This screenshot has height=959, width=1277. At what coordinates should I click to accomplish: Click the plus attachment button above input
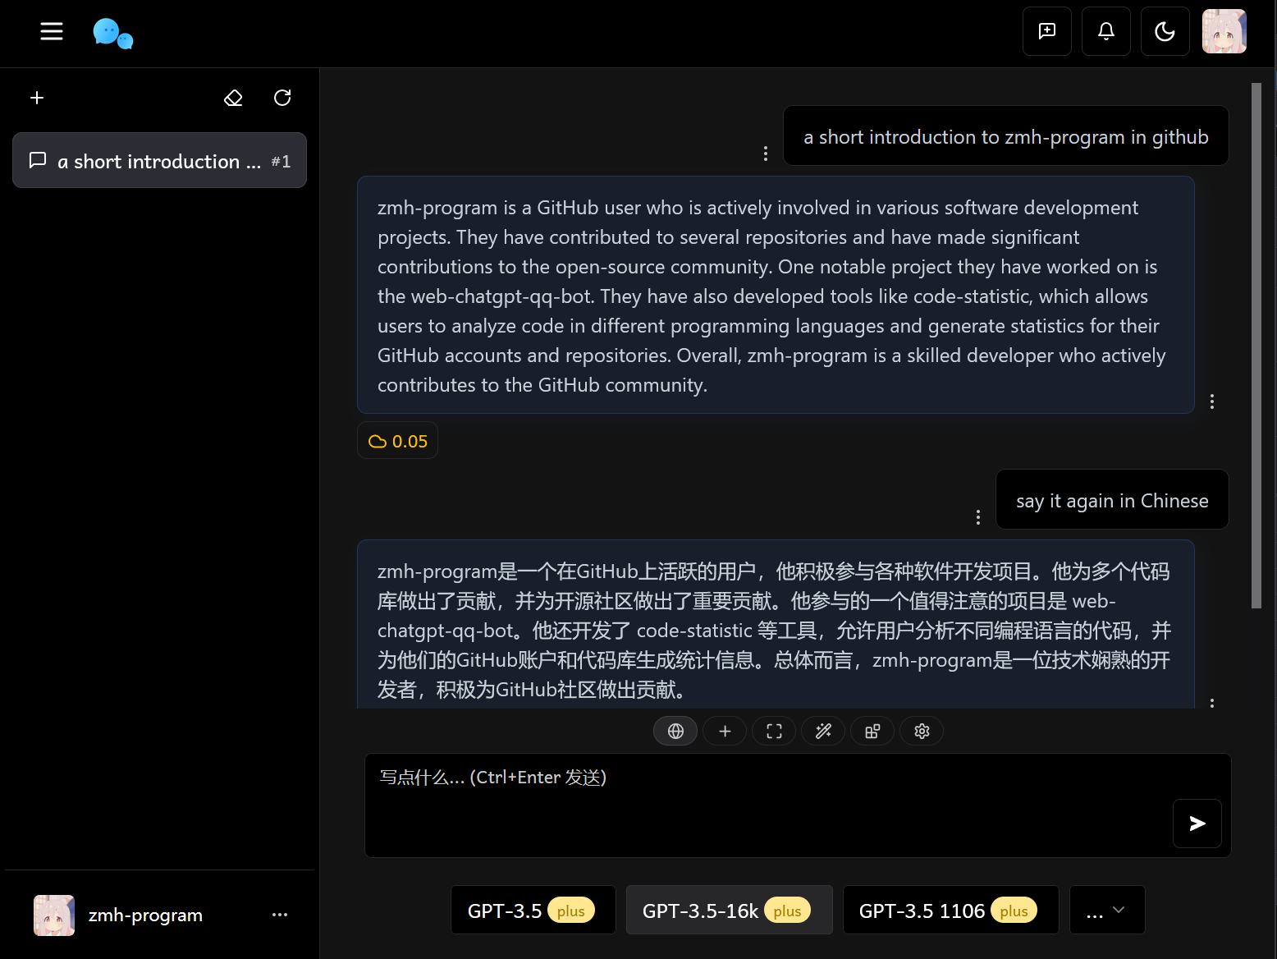point(725,731)
